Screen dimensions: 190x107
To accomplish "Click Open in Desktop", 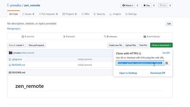I will coord(128,73).
